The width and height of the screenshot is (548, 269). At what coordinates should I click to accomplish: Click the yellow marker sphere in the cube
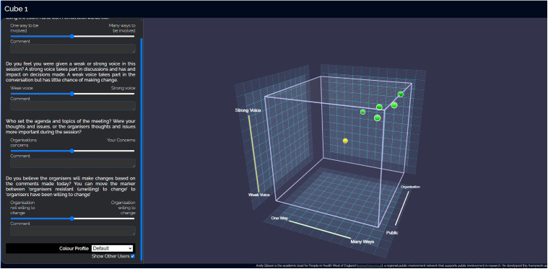[345, 141]
